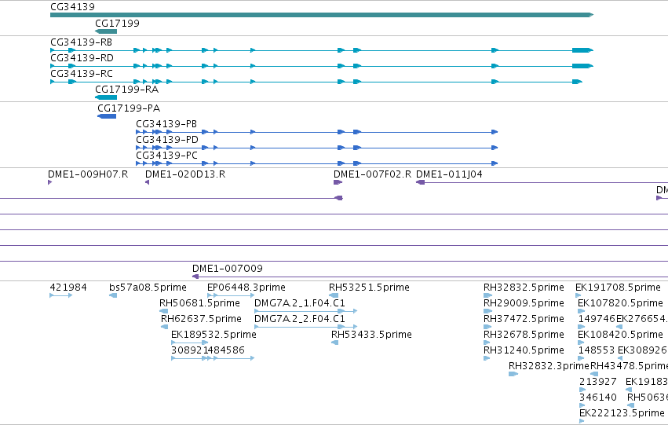Click the DMG7A.2_1.F04.C1 feature label
668x425 pixels.
click(300, 303)
